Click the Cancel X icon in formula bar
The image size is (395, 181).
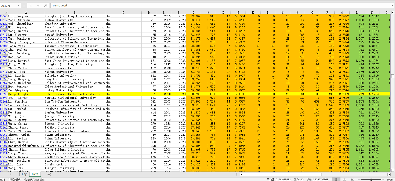31,5
